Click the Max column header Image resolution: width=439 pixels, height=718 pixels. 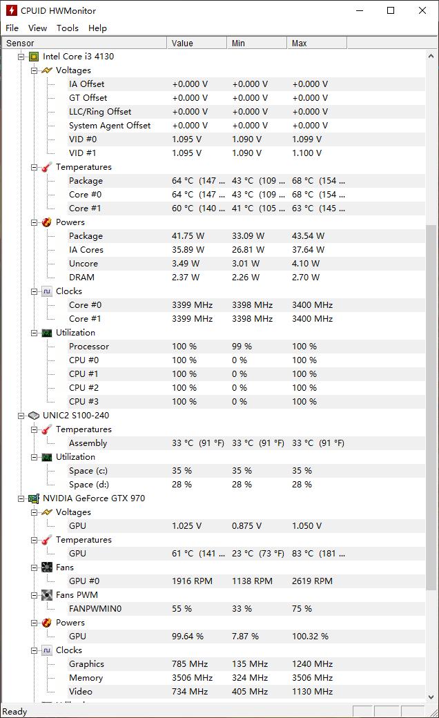click(x=316, y=43)
